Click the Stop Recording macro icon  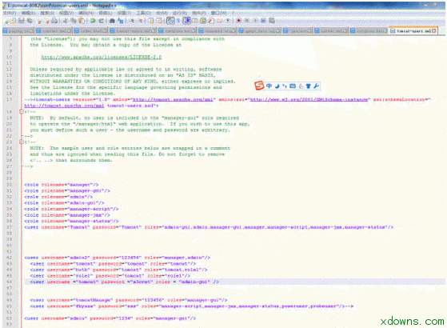[x=247, y=21]
